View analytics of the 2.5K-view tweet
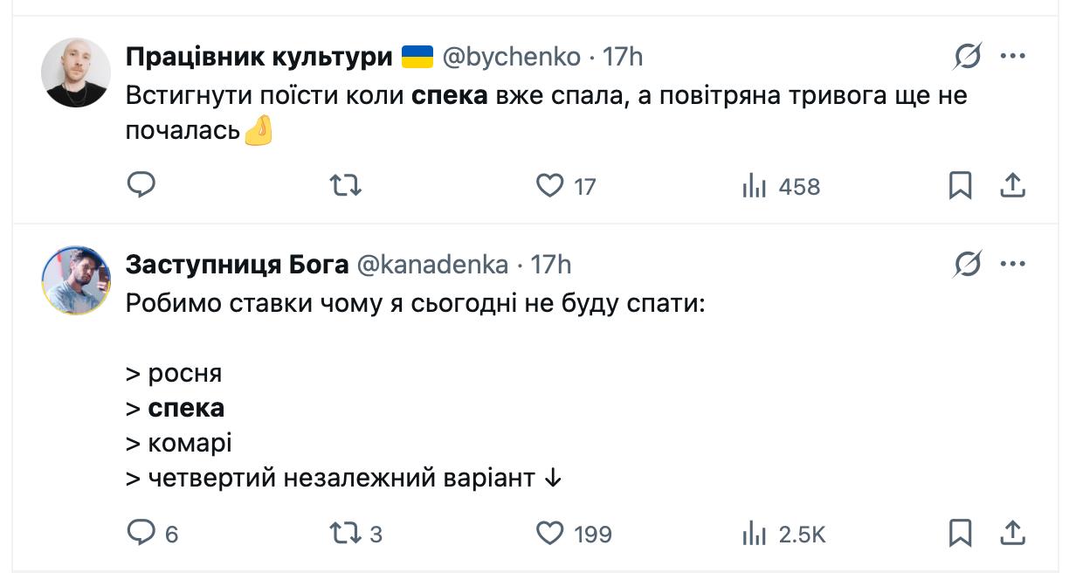1069x573 pixels. pos(754,533)
